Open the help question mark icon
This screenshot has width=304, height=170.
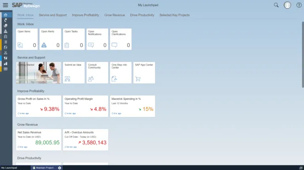[299, 5]
